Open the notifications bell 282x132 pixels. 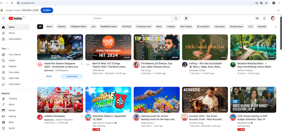click(264, 18)
